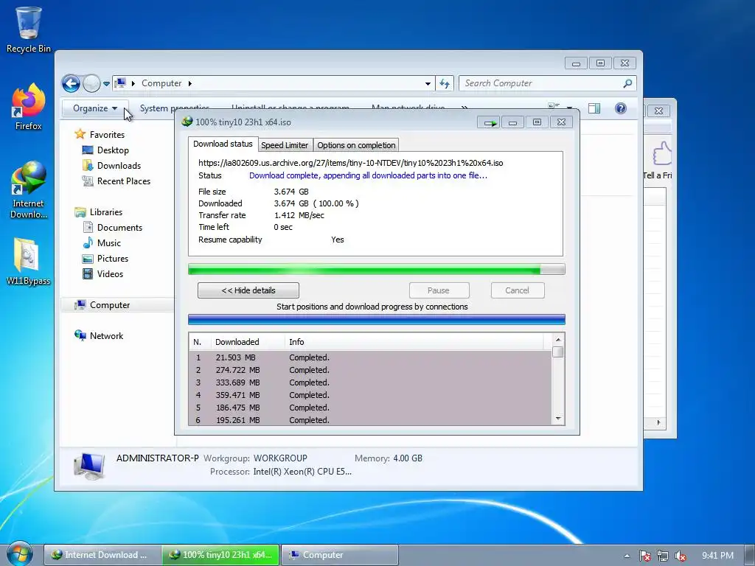Select connection row with 274.722 MB
The width and height of the screenshot is (755, 566).
point(370,370)
